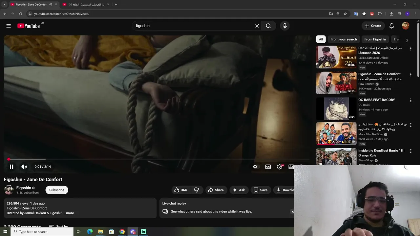Toggle closed captions CC
This screenshot has width=420, height=236.
pyautogui.click(x=268, y=167)
